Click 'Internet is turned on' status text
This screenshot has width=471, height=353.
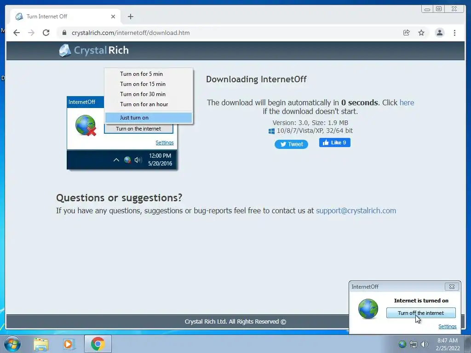[421, 301]
